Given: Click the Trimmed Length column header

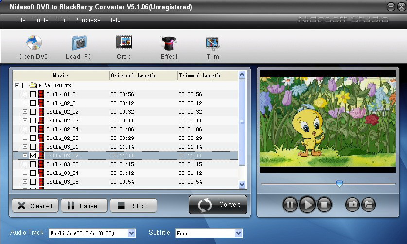Looking at the screenshot, I should click(x=208, y=75).
